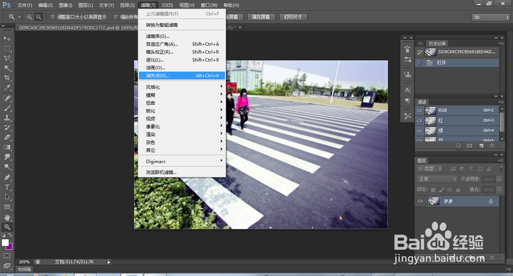Screen dimensions: 513x276
Task: Open the 填充 fill dropdown arrow
Action: [x=499, y=190]
